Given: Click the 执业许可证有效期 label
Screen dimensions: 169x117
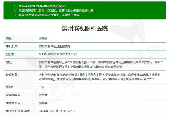Looking at the screenshot, I should coord(18,111).
